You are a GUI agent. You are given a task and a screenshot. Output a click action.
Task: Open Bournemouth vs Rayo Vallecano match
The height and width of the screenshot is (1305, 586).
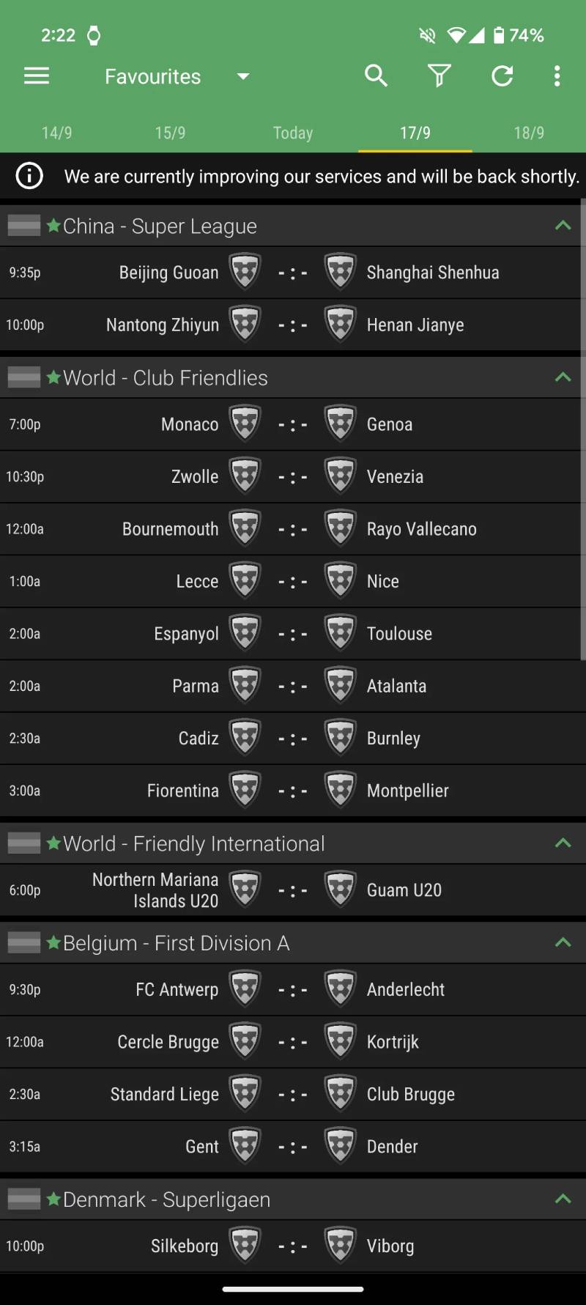(293, 529)
